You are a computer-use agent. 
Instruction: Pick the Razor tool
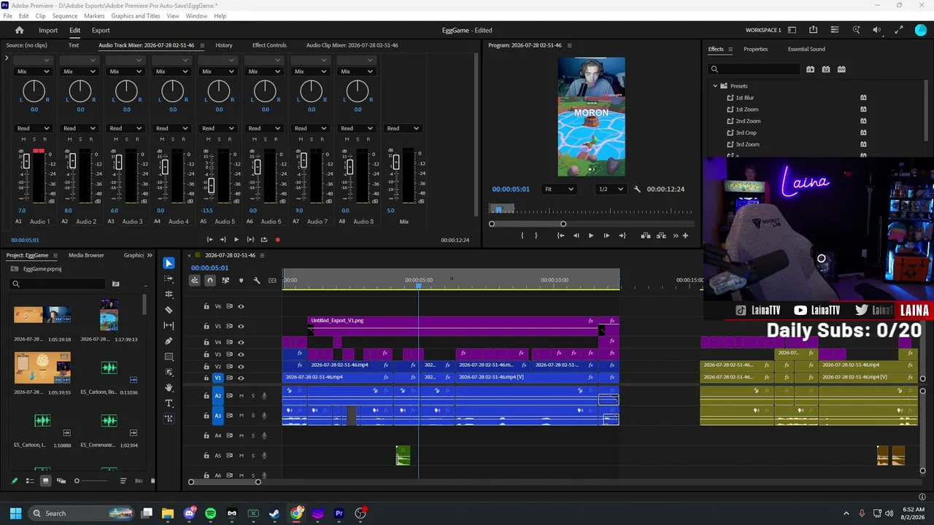[x=169, y=310]
